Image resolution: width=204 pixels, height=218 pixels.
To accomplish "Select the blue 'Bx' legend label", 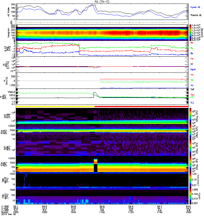I will pos(192,53).
